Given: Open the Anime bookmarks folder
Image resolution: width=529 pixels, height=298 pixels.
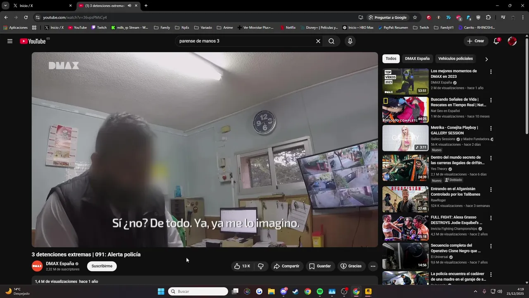Looking at the screenshot, I should pos(225,28).
